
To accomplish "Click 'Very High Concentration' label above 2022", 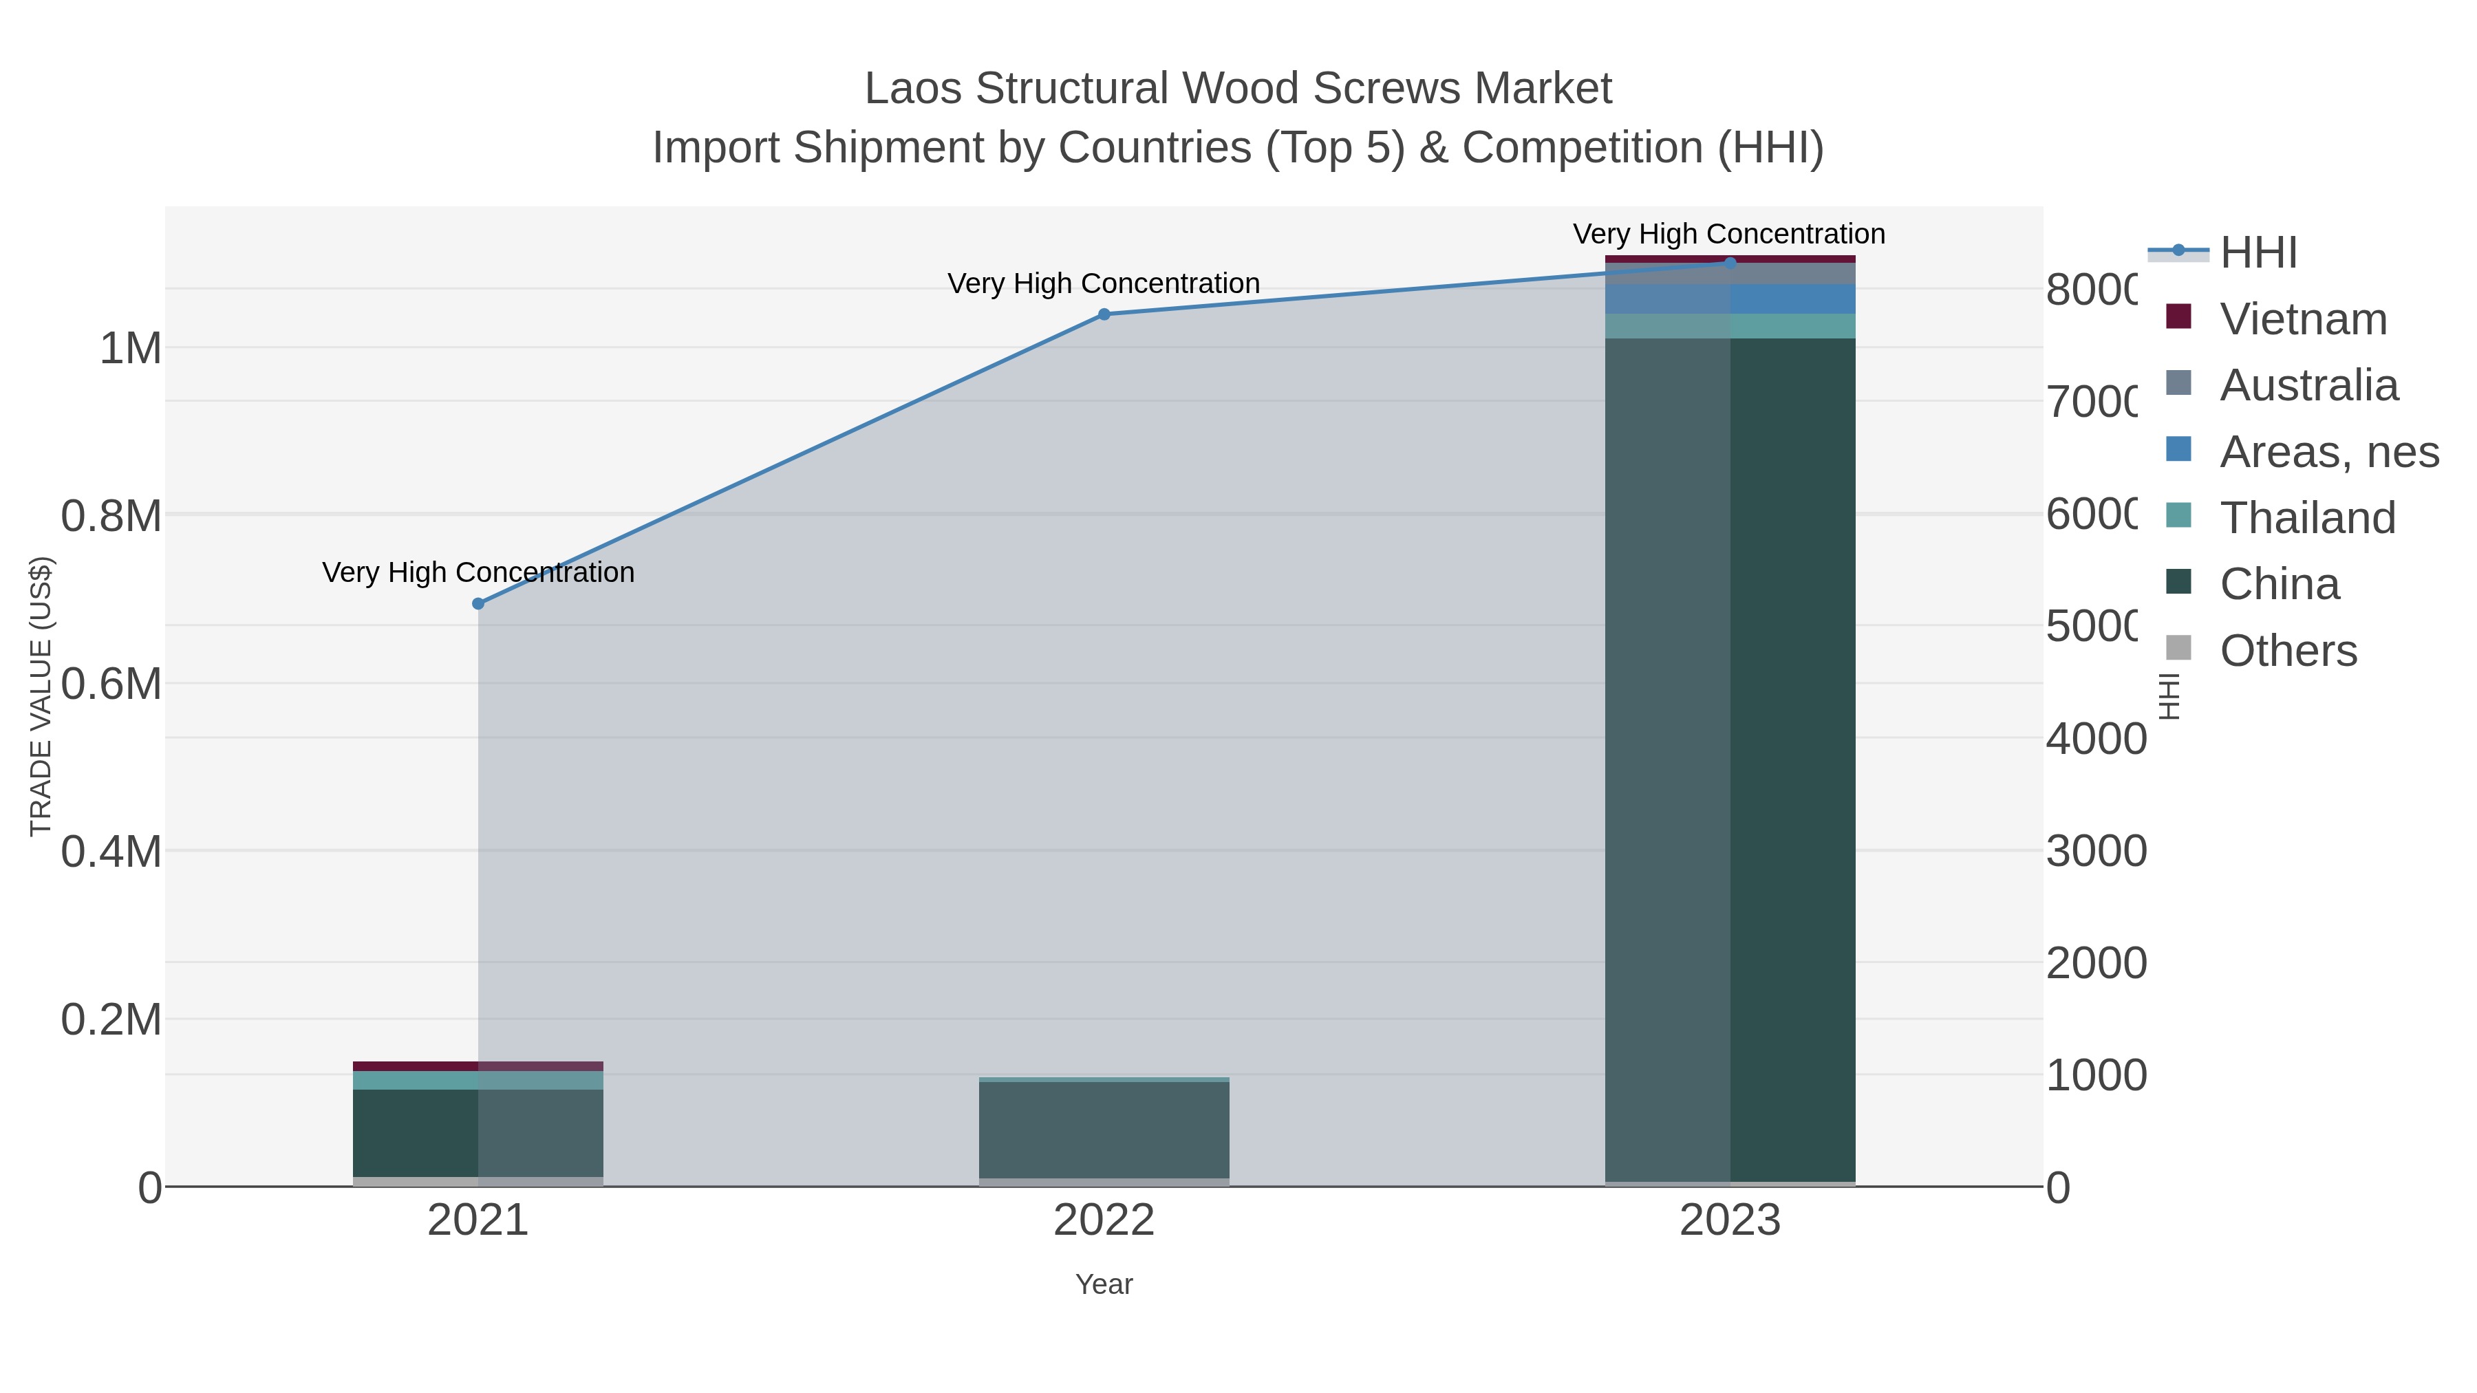I will pyautogui.click(x=1104, y=283).
